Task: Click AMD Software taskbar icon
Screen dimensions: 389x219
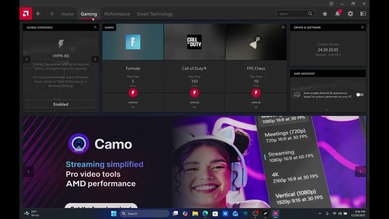Action: coord(275,214)
